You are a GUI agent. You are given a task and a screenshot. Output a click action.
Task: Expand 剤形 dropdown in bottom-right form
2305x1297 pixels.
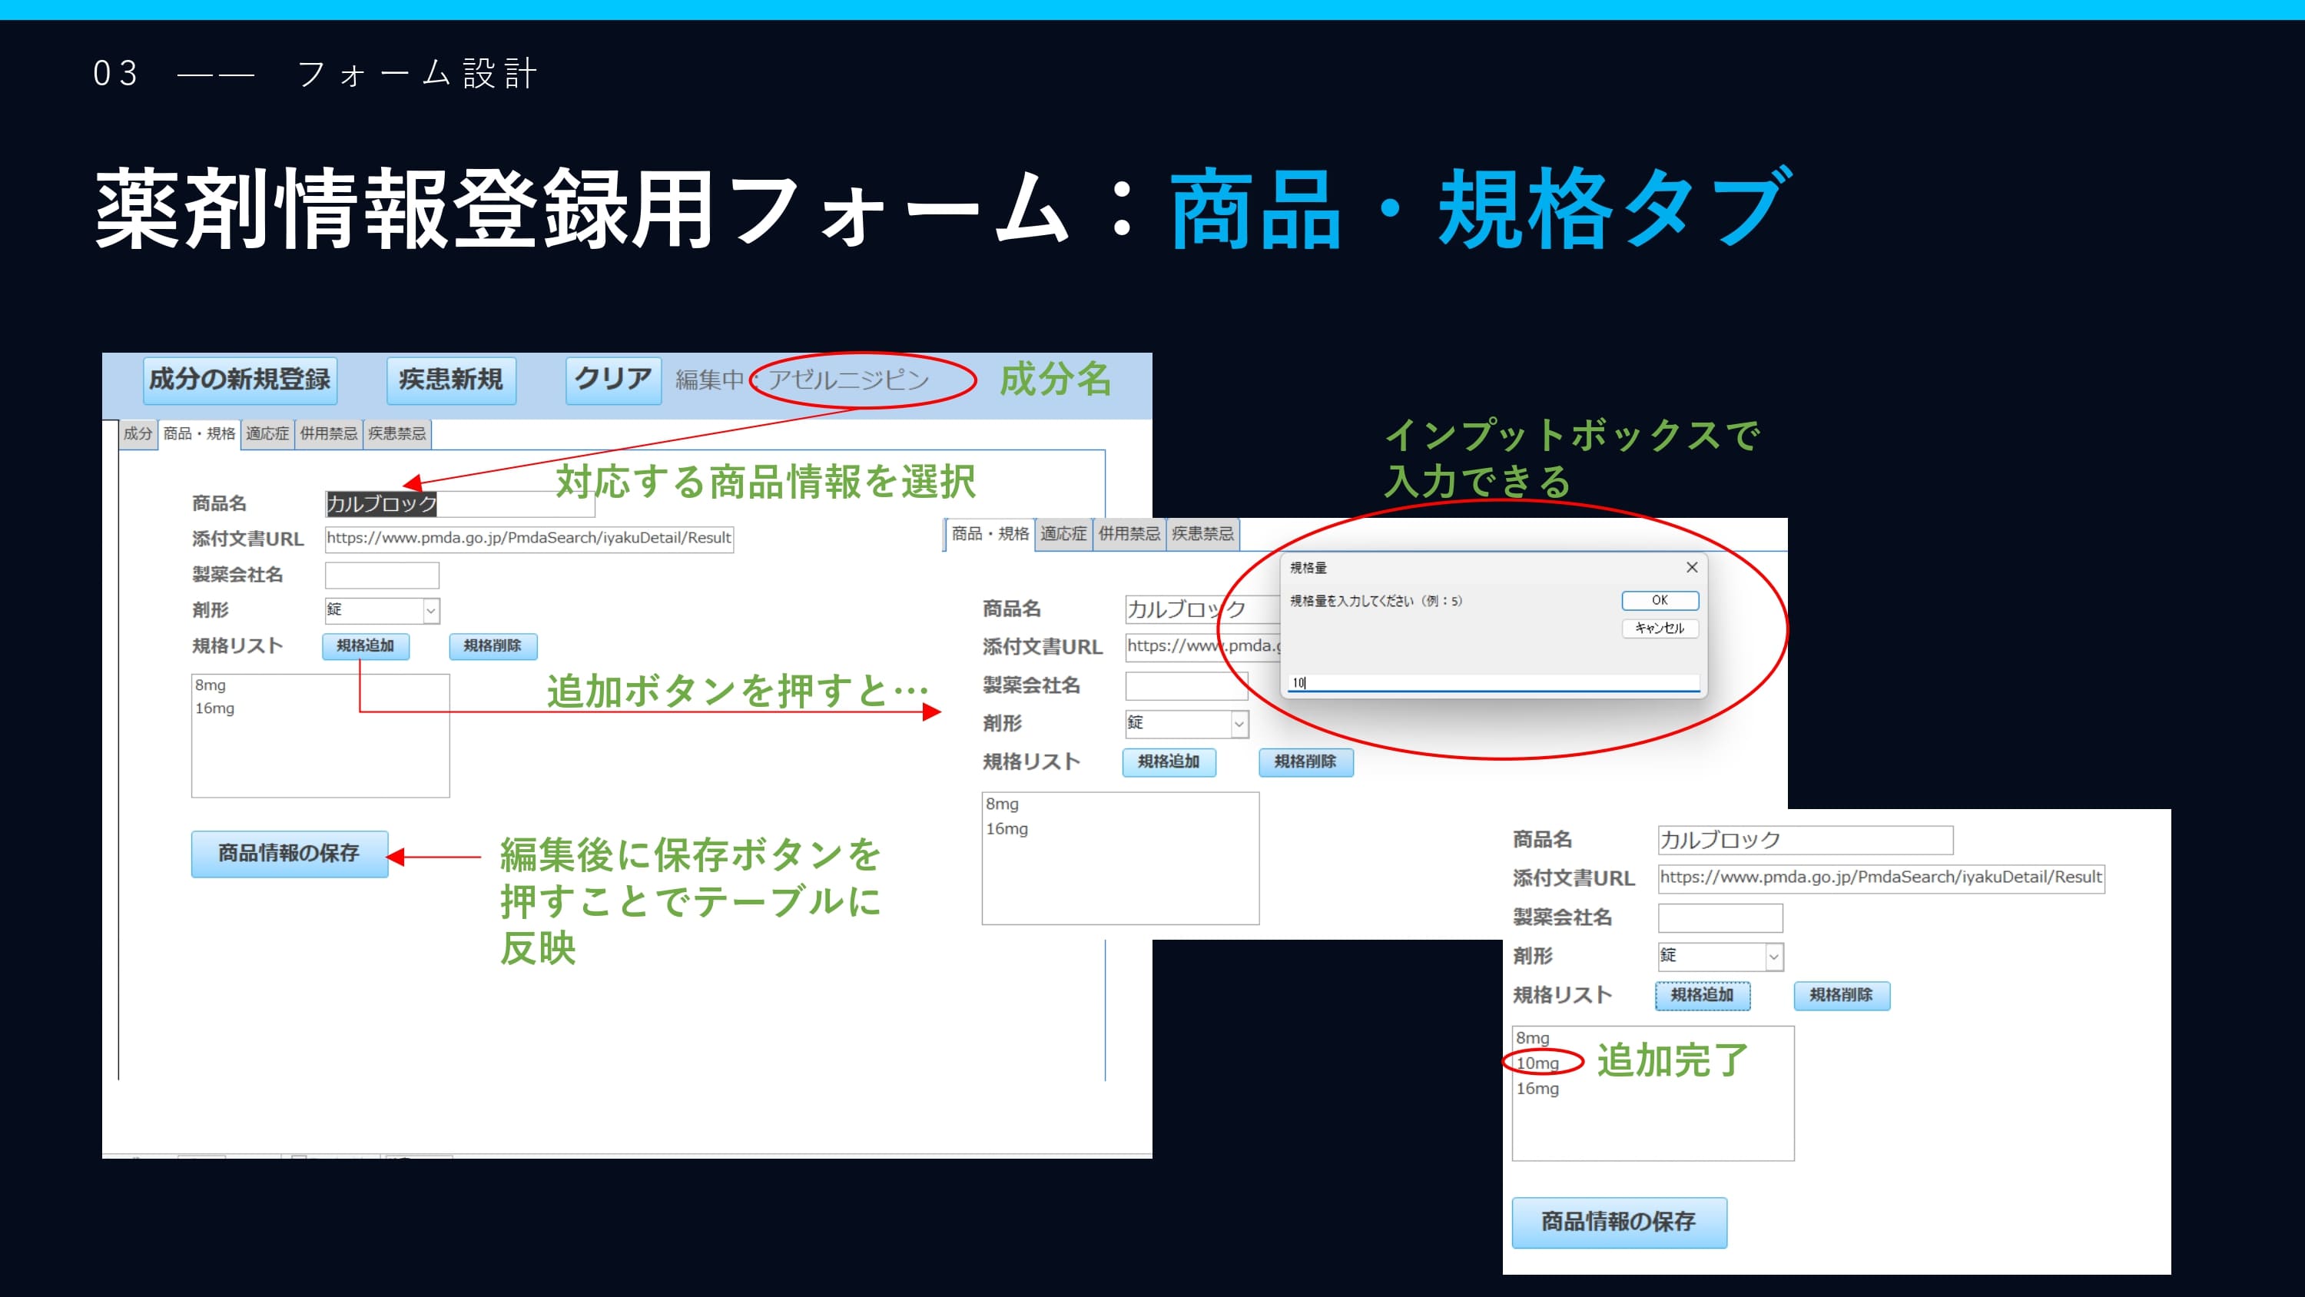coord(1773,957)
